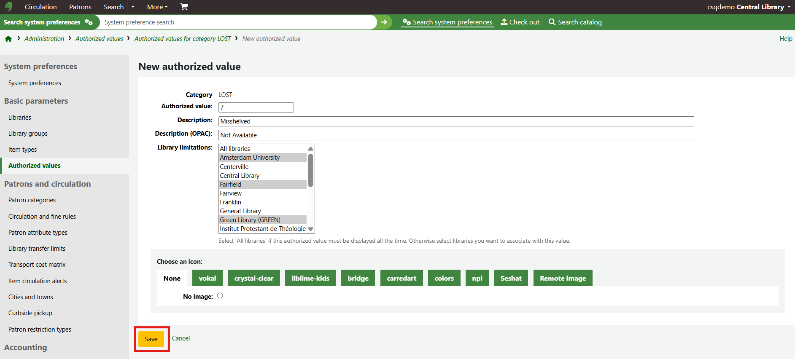Click the gears icon beside Search system preferences

[x=89, y=22]
